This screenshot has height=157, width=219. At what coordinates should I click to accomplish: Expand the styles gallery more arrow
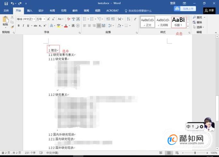tap(188, 26)
